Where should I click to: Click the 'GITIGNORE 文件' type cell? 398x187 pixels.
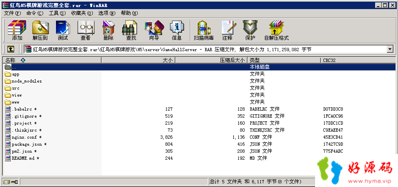[x=267, y=116]
